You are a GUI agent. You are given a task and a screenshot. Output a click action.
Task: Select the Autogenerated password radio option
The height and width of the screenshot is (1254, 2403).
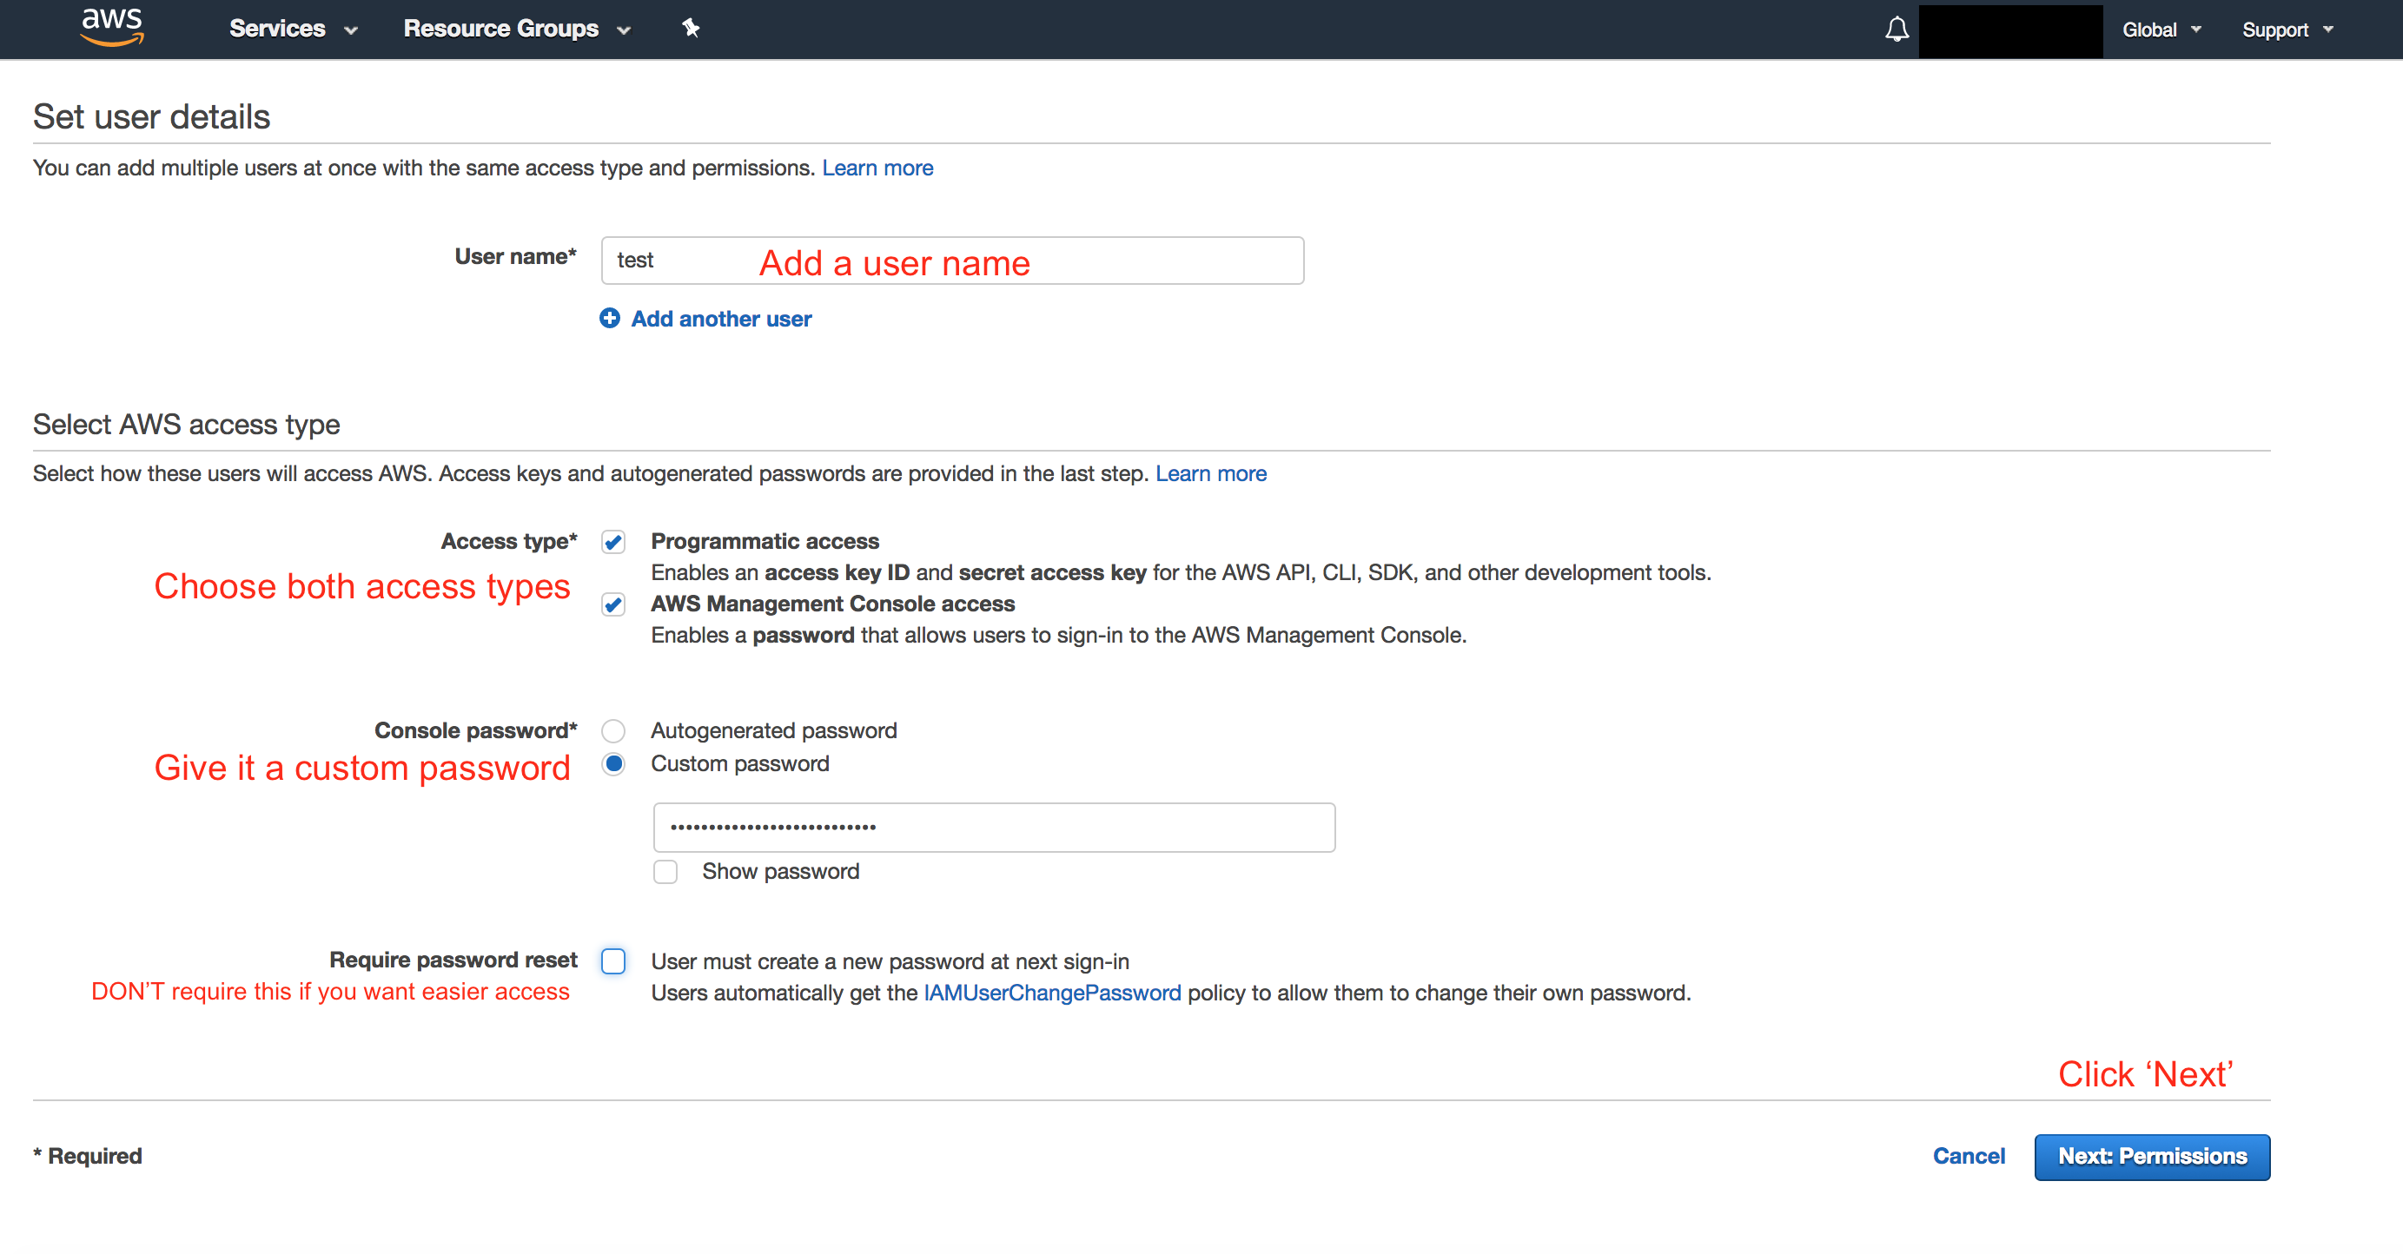click(x=612, y=731)
